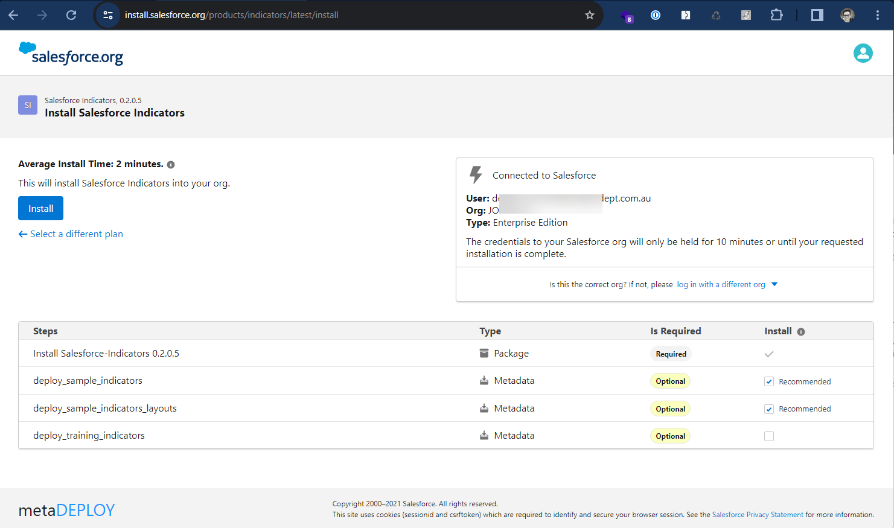Click the Required badge in package row
This screenshot has height=528, width=894.
(x=671, y=354)
